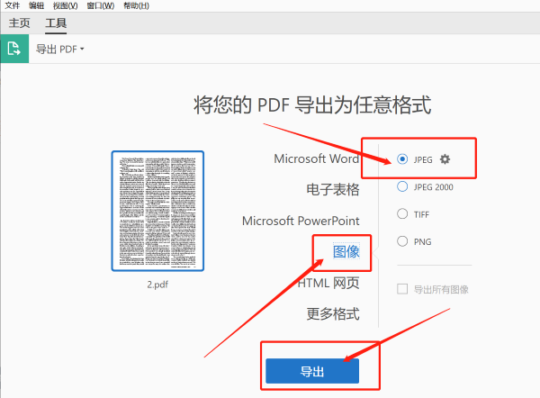This screenshot has width=540, height=398.
Task: Expand 更多格式 export options
Action: [333, 314]
